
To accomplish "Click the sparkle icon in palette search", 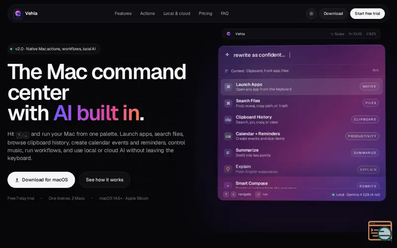I will pyautogui.click(x=227, y=55).
